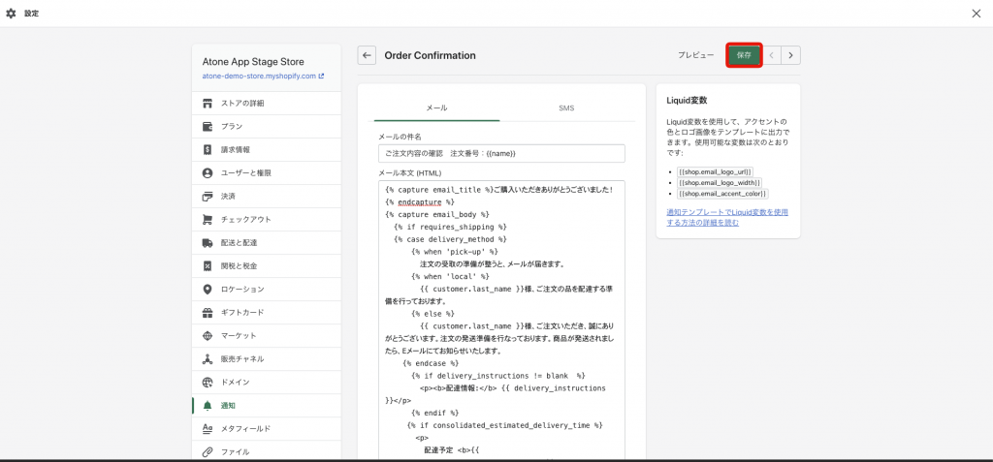Open 決済 settings section
Screen dimensions: 993x462
(x=267, y=197)
